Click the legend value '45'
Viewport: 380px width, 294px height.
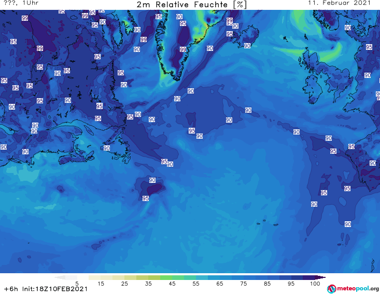coord(172,284)
